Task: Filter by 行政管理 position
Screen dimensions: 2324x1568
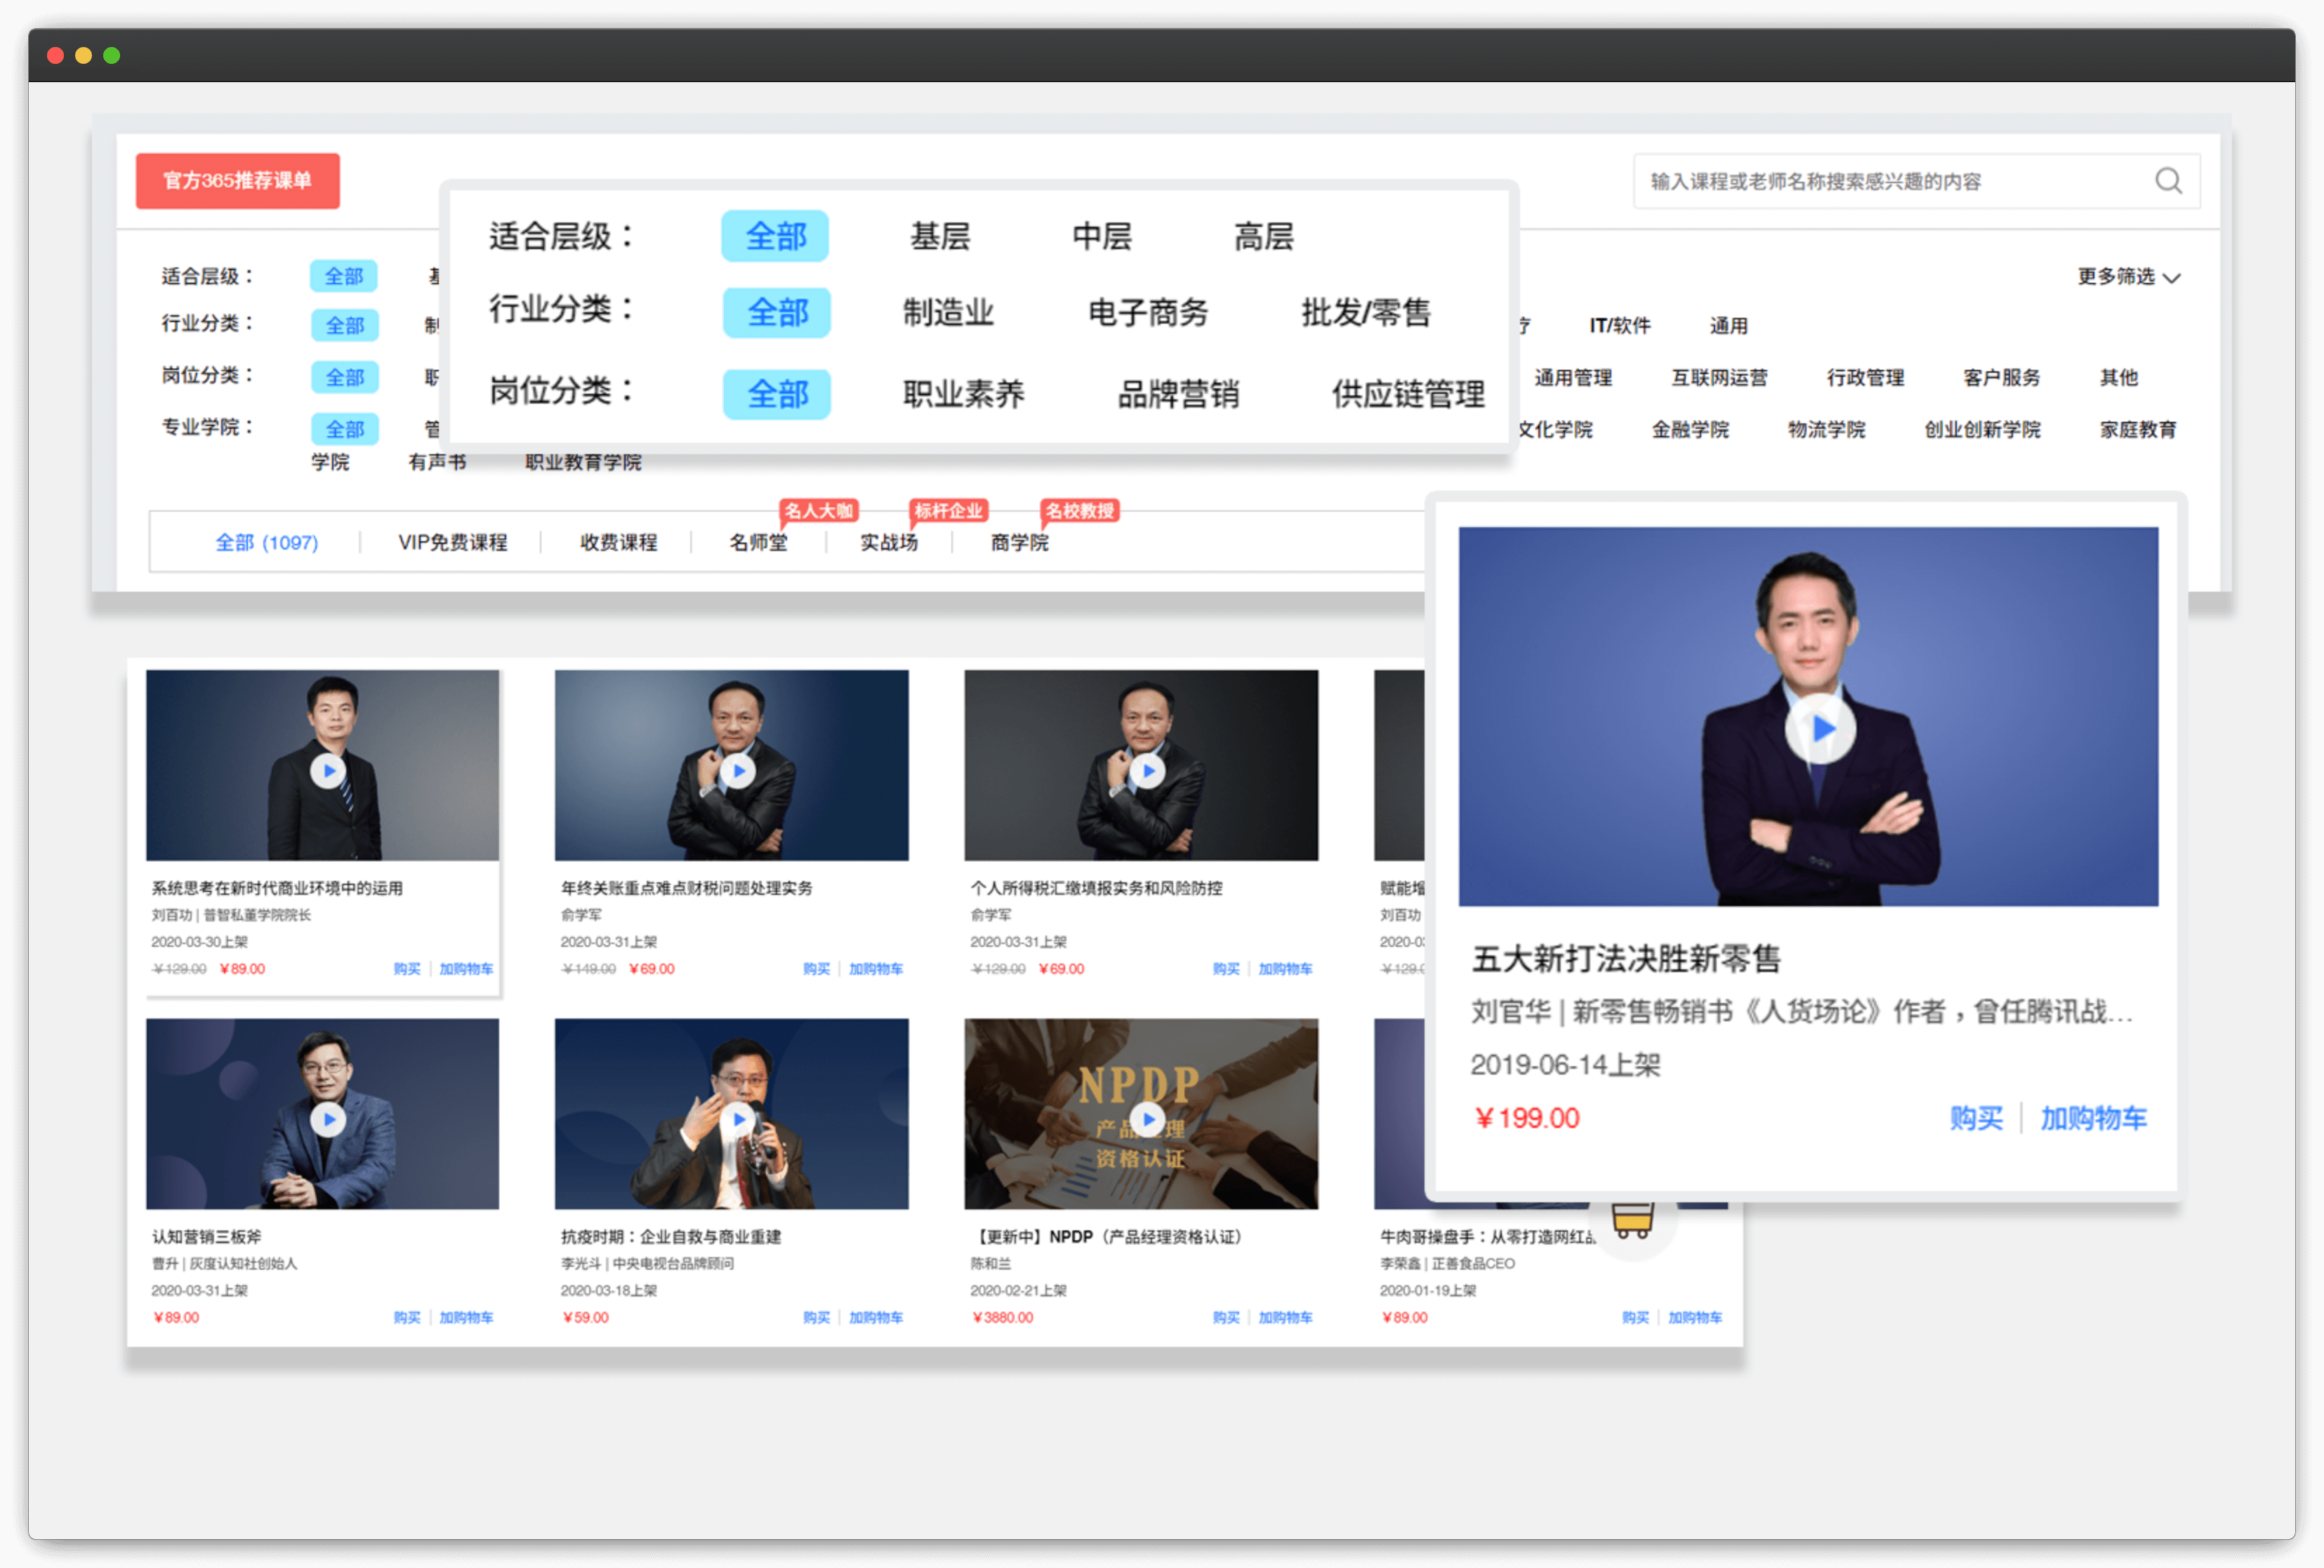Action: pos(1865,378)
